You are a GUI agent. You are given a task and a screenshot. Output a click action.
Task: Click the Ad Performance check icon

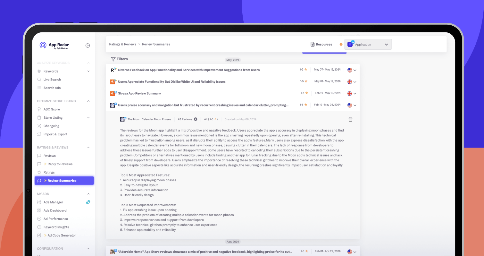pos(39,219)
